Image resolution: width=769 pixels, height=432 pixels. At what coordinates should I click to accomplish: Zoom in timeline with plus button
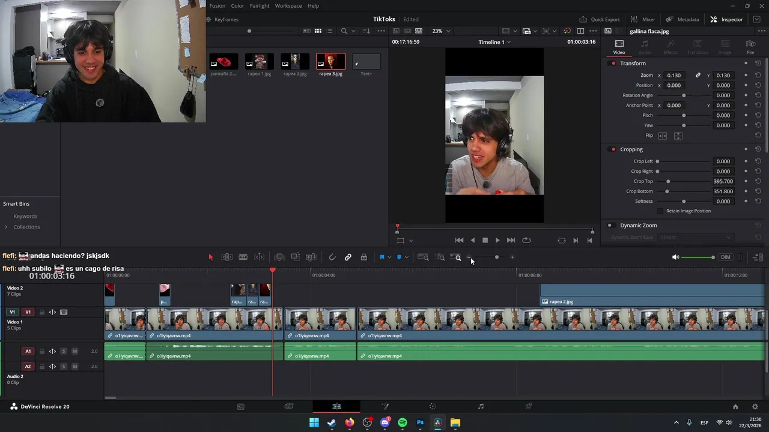click(x=512, y=257)
